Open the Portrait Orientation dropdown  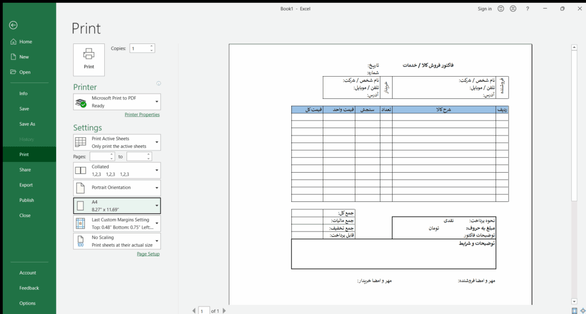(156, 188)
